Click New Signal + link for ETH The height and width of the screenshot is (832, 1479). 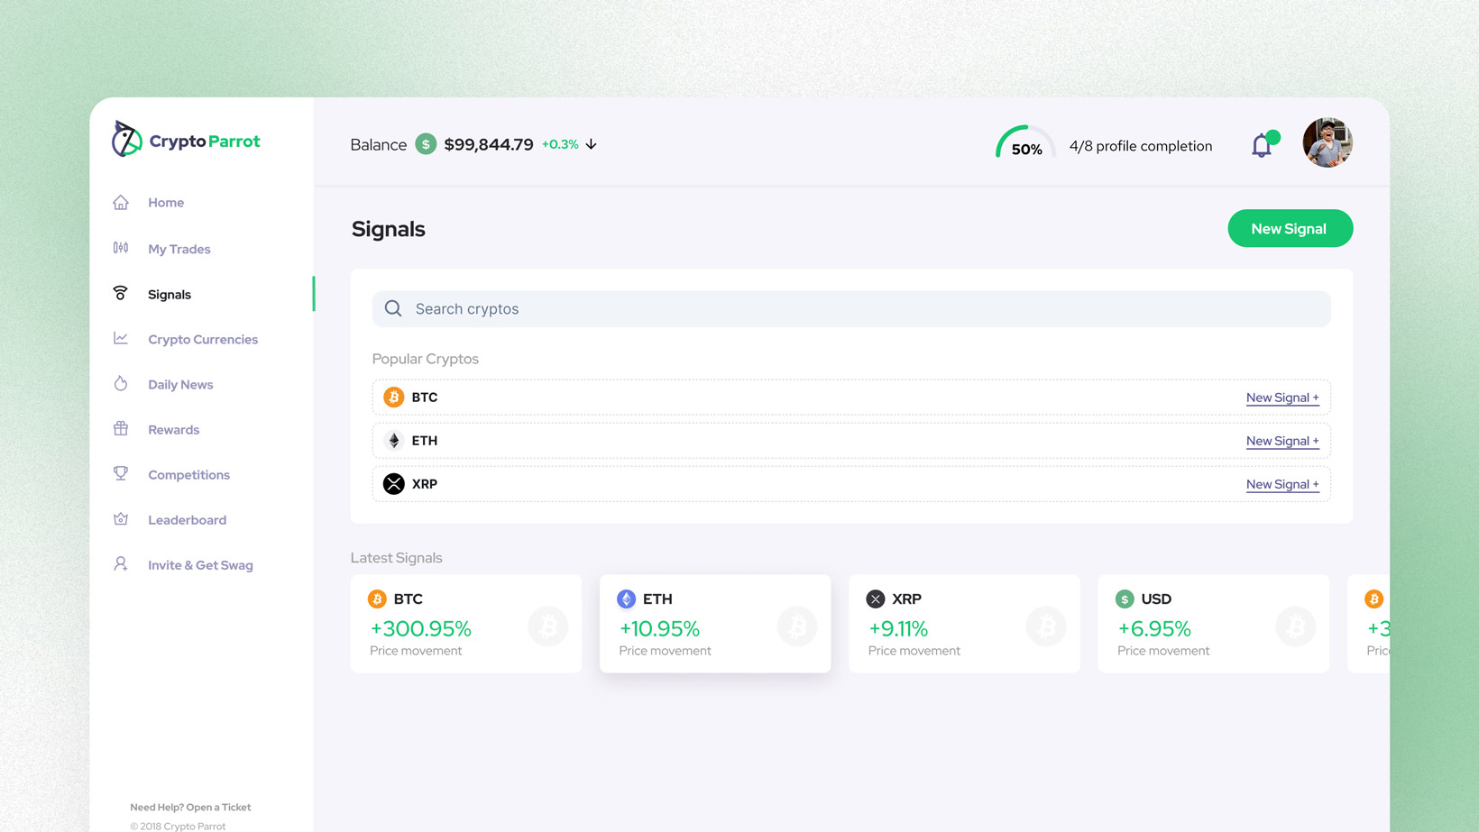pyautogui.click(x=1281, y=441)
